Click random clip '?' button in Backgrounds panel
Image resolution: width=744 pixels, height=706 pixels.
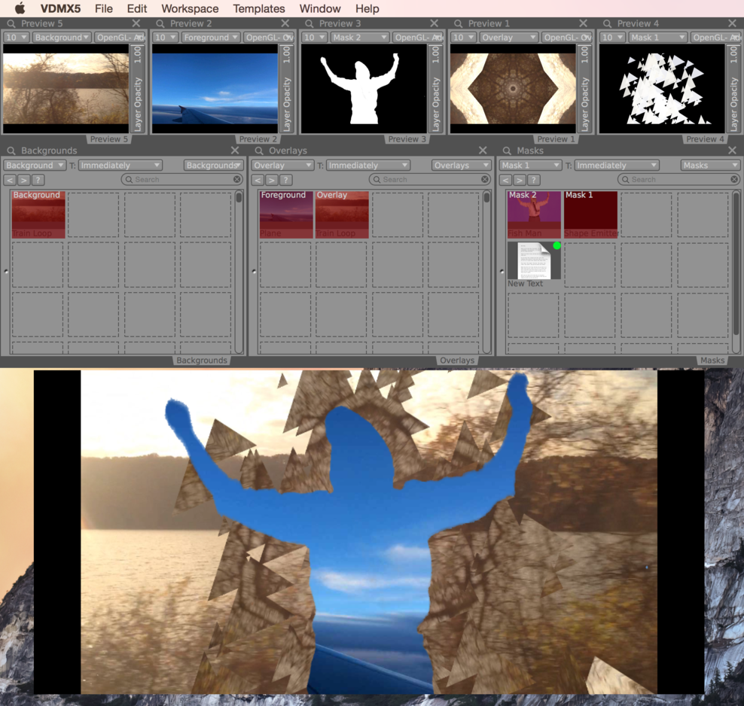[x=38, y=180]
